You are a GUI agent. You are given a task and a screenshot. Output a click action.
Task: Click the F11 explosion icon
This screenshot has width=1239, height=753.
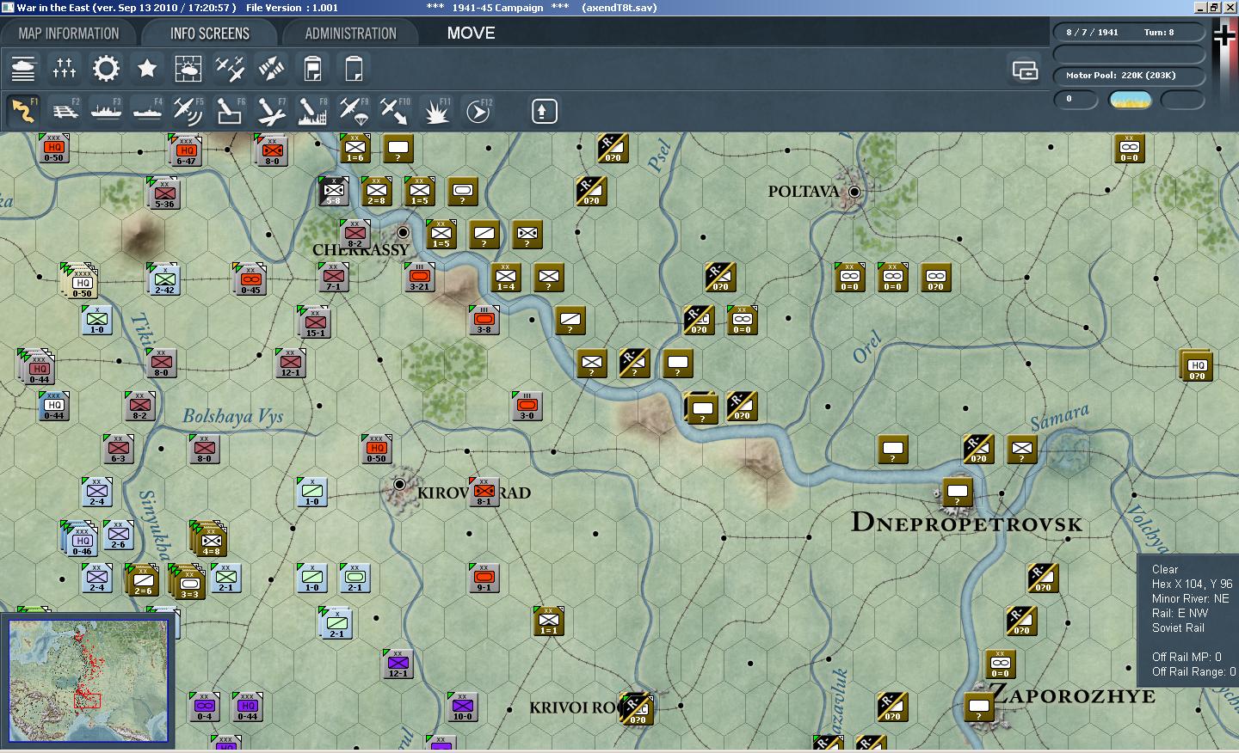pos(436,111)
